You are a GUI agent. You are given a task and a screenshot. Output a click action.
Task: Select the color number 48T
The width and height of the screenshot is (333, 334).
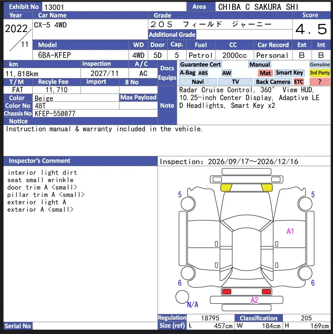pos(40,106)
